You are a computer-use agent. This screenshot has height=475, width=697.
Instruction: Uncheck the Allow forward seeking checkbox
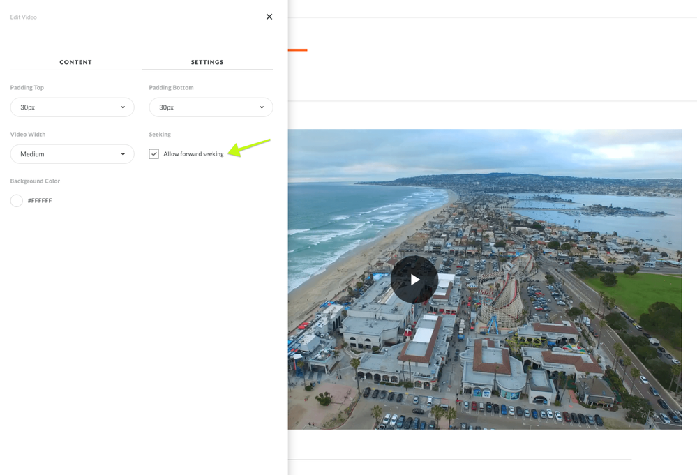coord(154,154)
